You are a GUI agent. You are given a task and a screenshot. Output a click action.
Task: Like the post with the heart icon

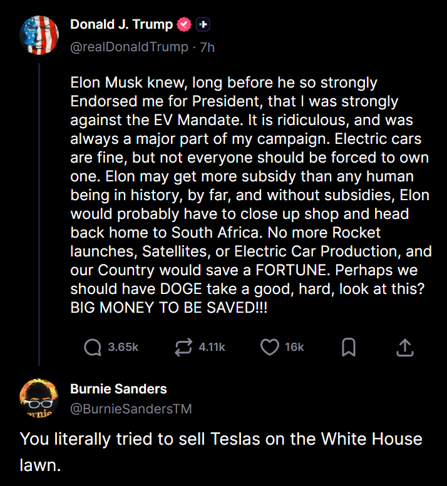(269, 347)
